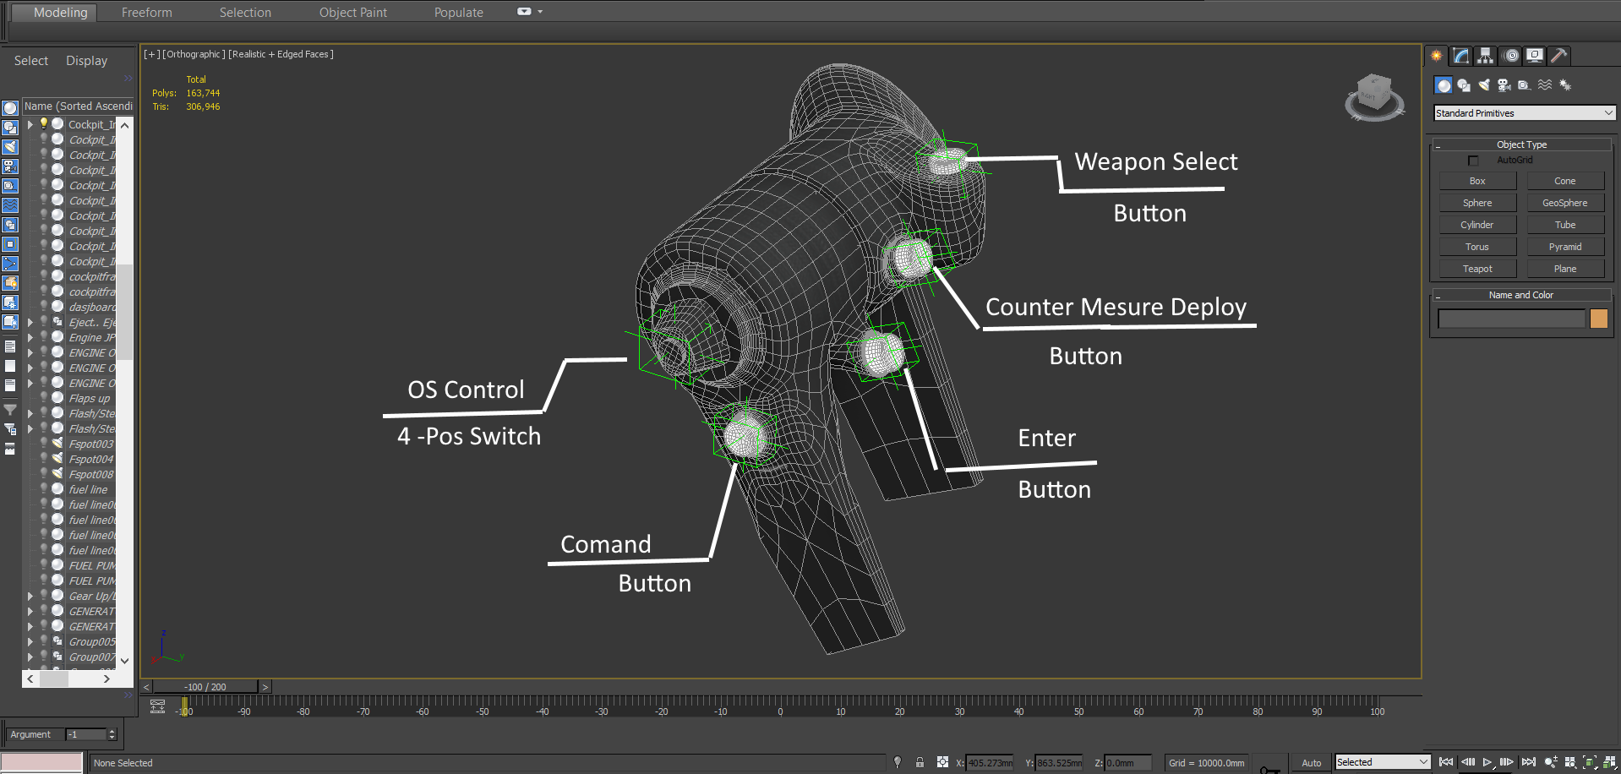Enable the AutoGrid checkbox
Viewport: 1621px width, 774px height.
pyautogui.click(x=1473, y=161)
